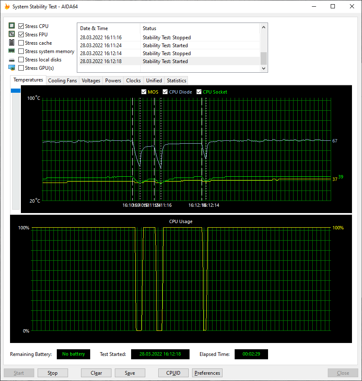Uncheck the Stress FPU checkbox
Image resolution: width=362 pixels, height=381 pixels.
[x=21, y=35]
